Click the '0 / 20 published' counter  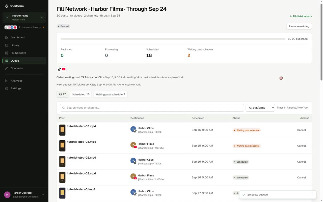(298, 39)
